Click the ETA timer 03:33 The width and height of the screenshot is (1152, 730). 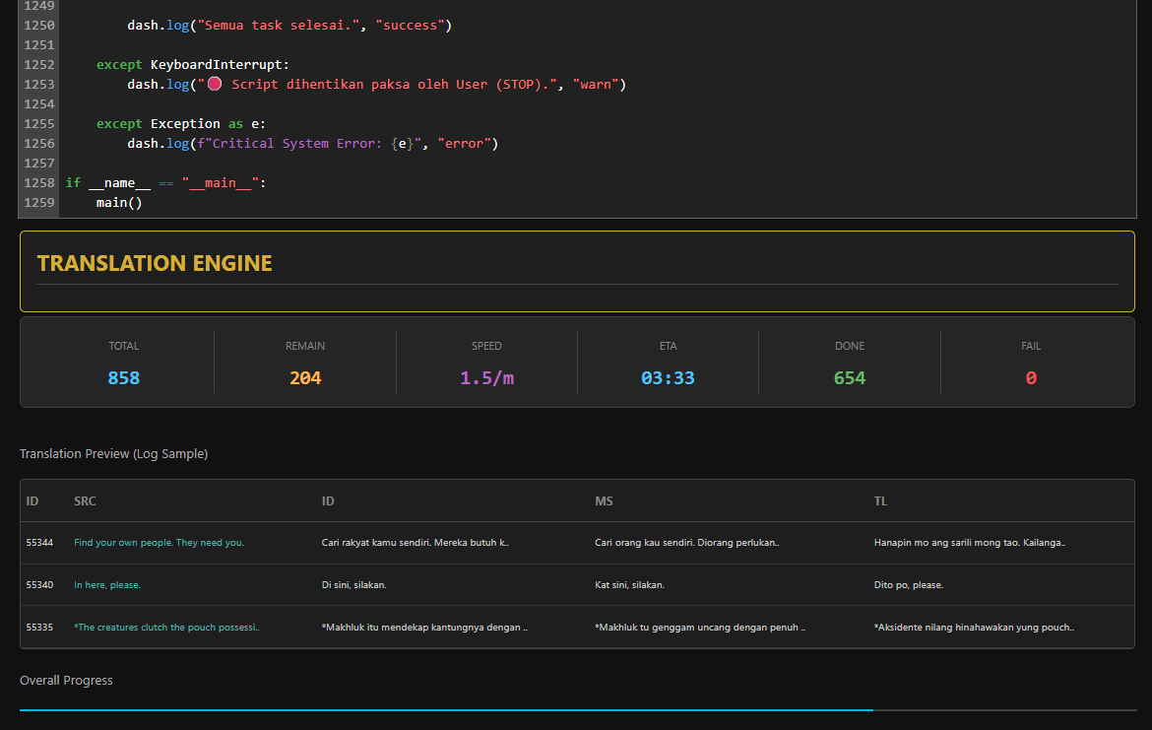(x=668, y=378)
